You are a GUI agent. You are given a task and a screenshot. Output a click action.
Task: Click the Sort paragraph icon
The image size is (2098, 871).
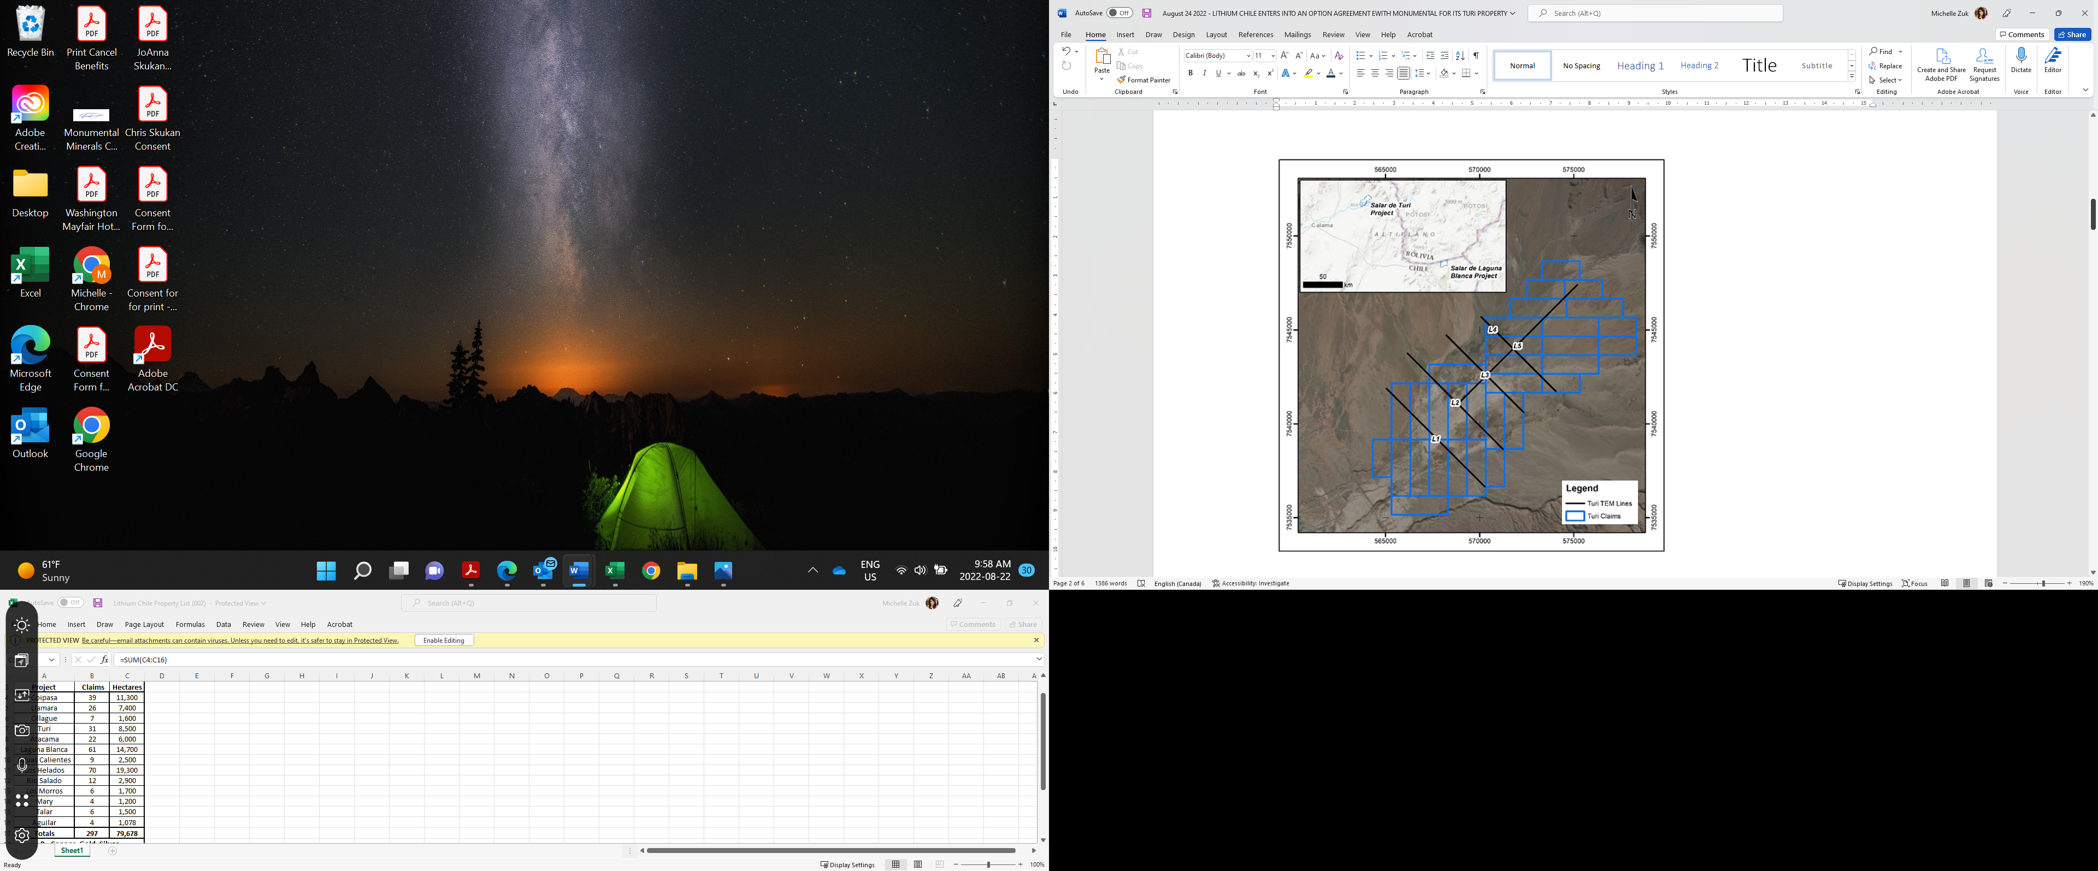click(x=1460, y=55)
